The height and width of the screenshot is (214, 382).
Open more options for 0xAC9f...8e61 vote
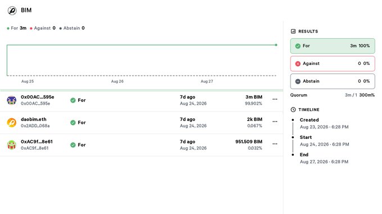(x=275, y=144)
